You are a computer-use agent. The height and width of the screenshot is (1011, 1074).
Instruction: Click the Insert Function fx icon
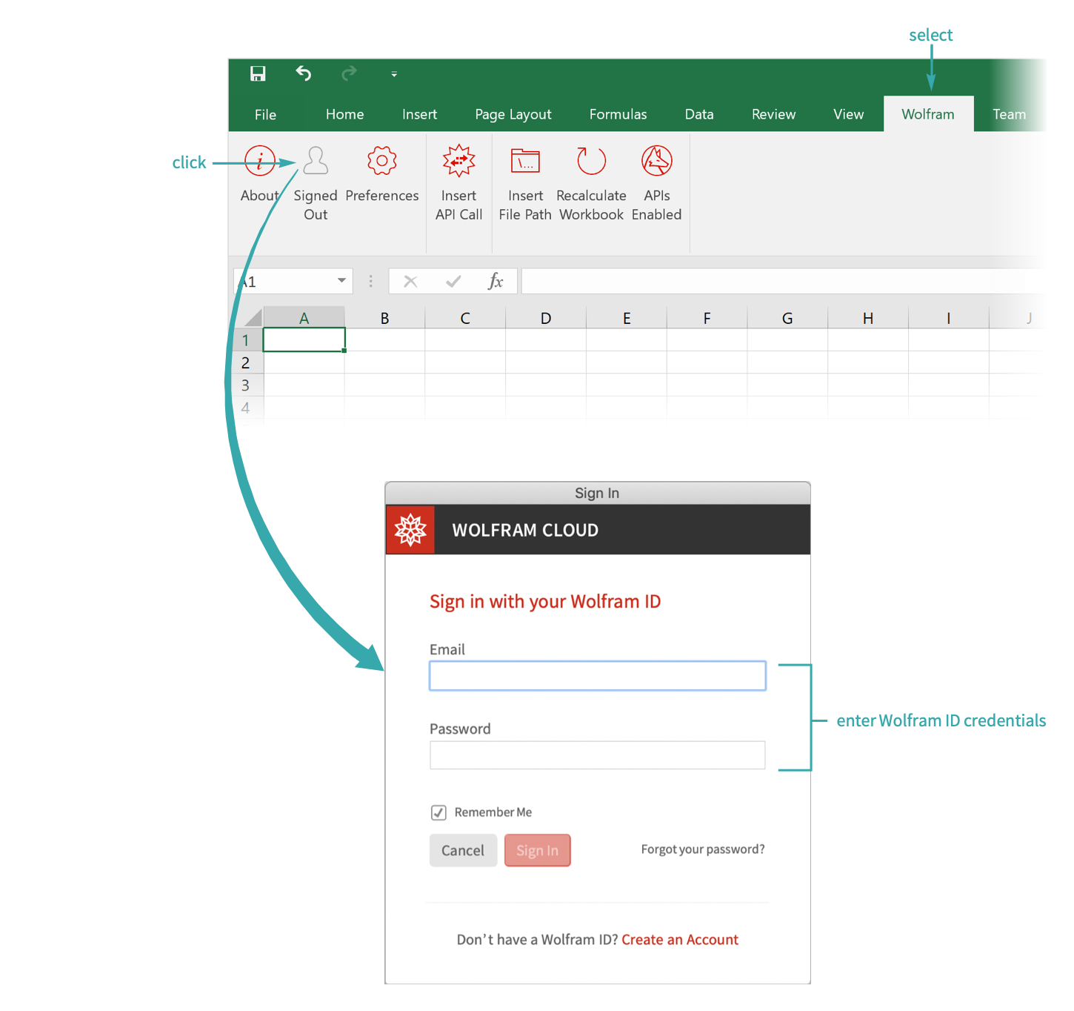[x=495, y=282]
